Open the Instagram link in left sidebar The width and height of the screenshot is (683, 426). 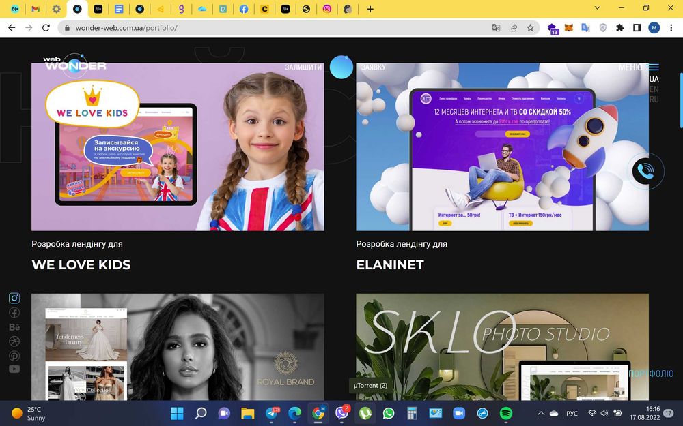[14, 298]
